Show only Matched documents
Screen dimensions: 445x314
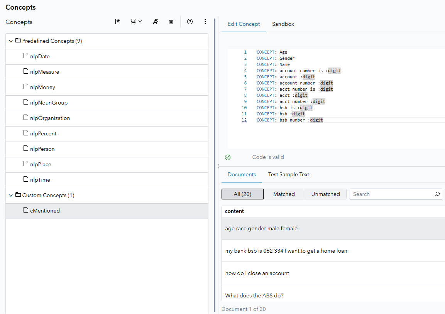point(284,194)
